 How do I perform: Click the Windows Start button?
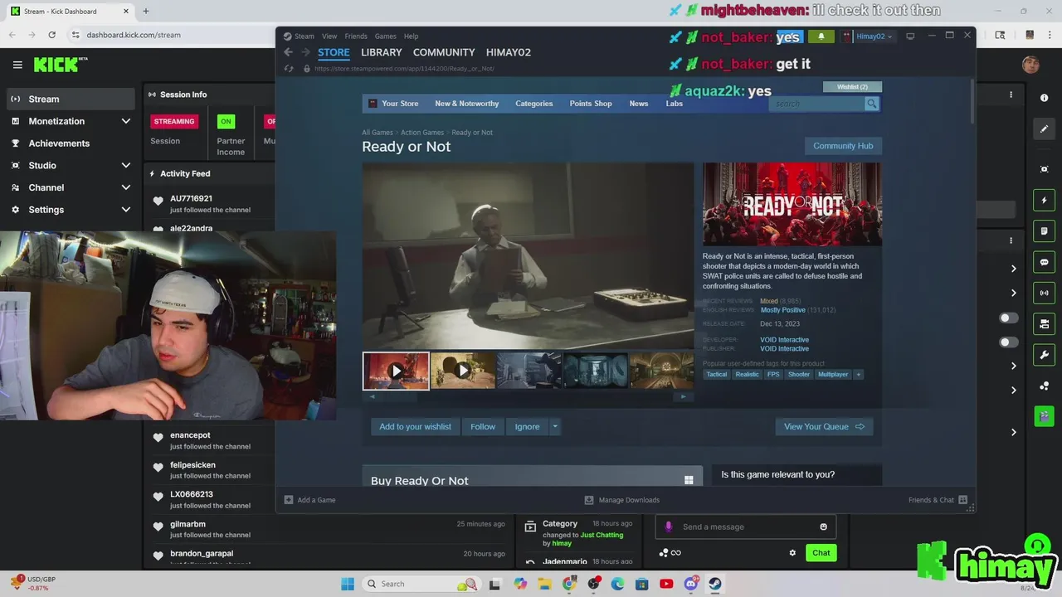[348, 584]
